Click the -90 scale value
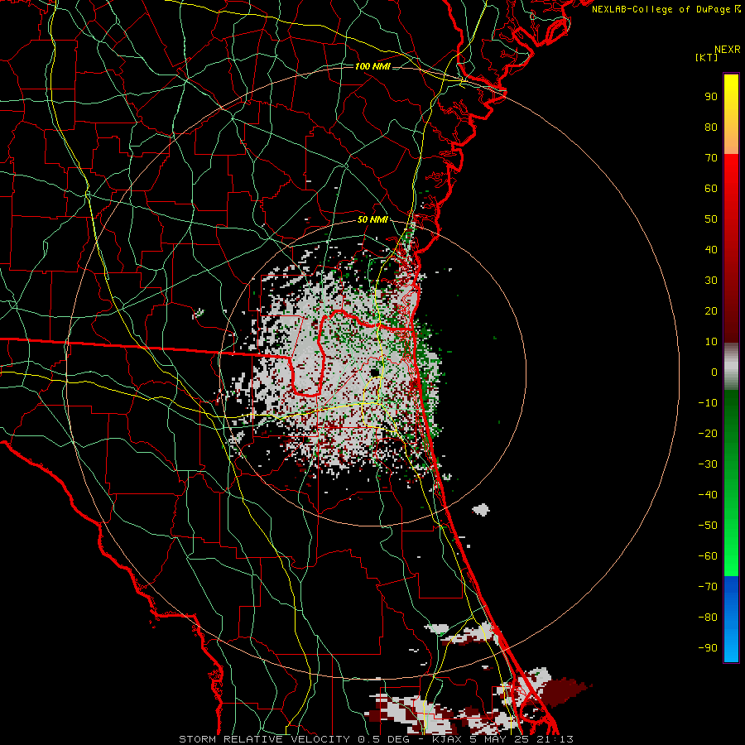The image size is (745, 745). tap(708, 648)
